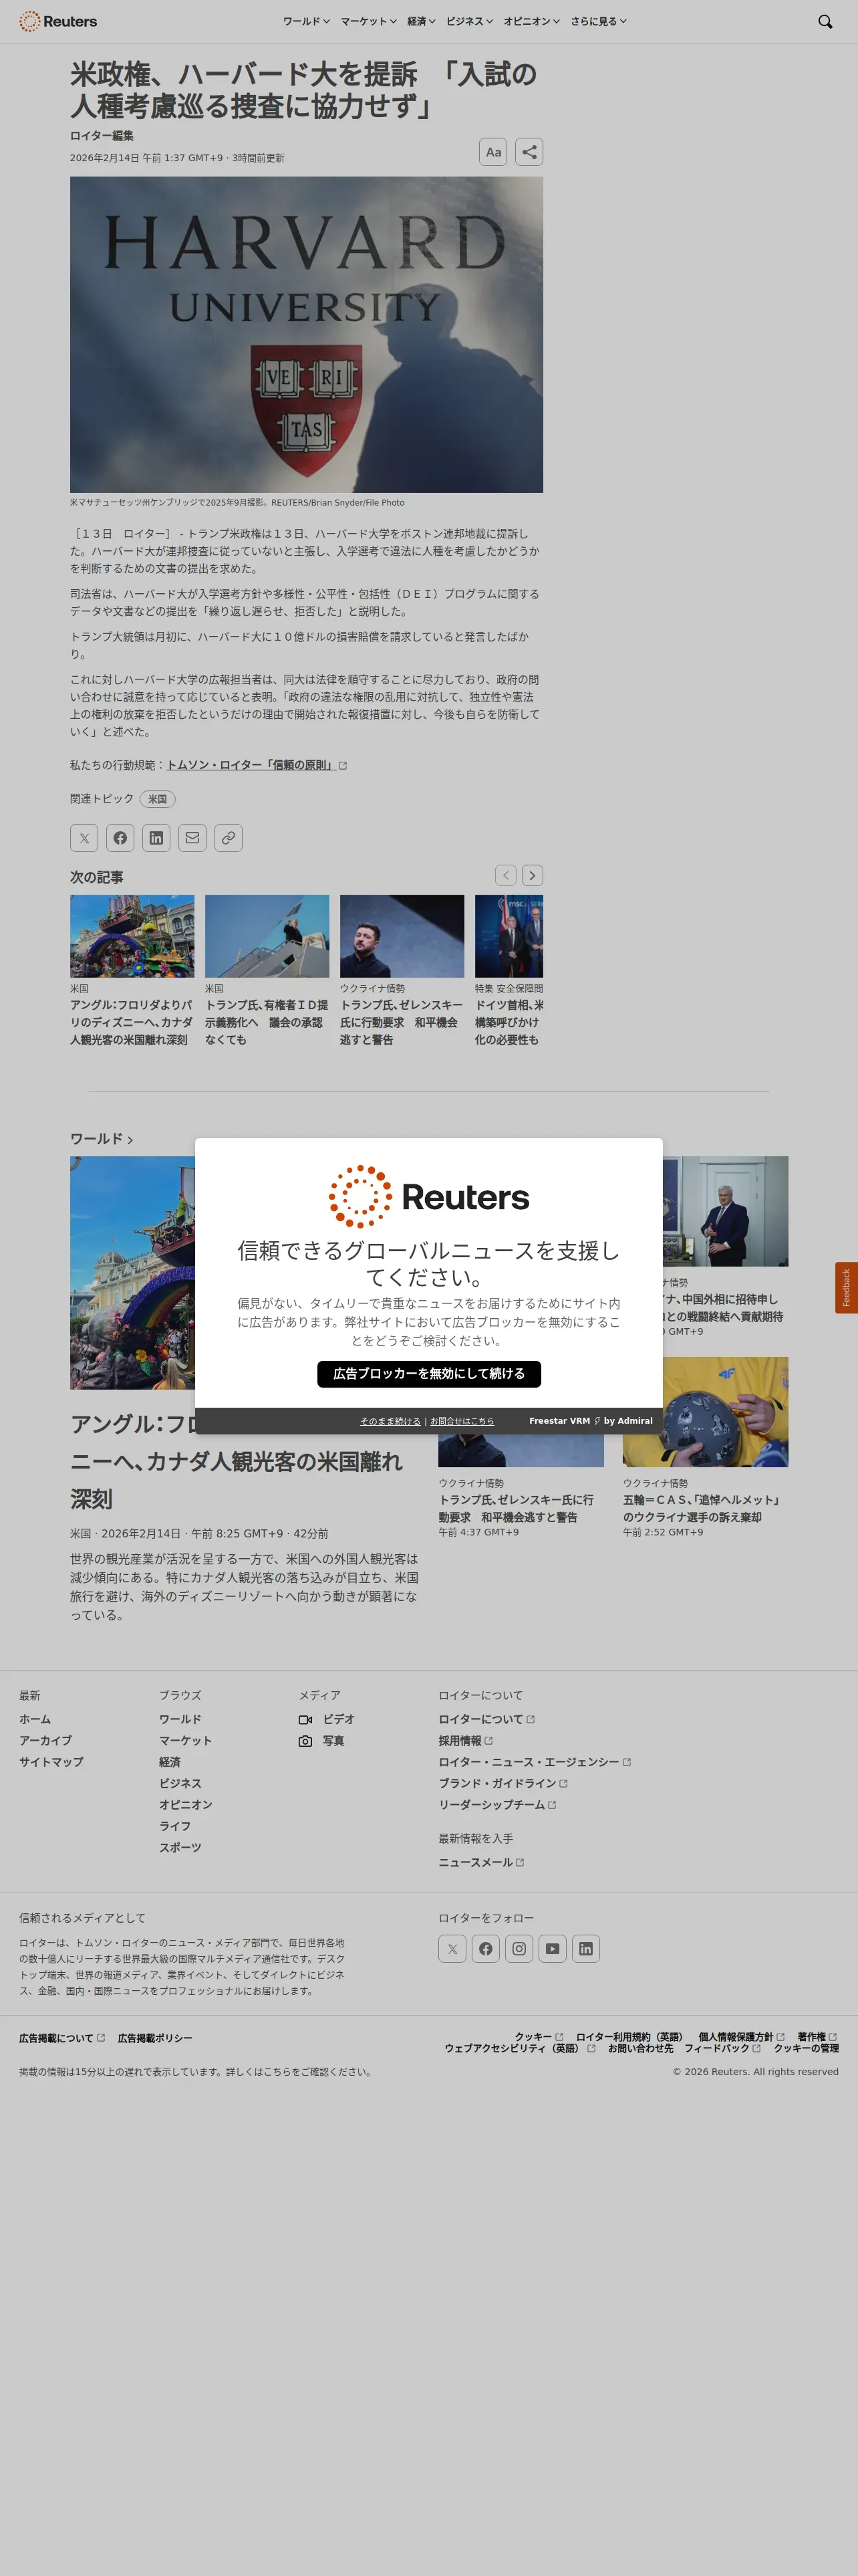Screen dimensions: 858x2576
Task: Open the Feedback side tab
Action: tap(846, 1288)
